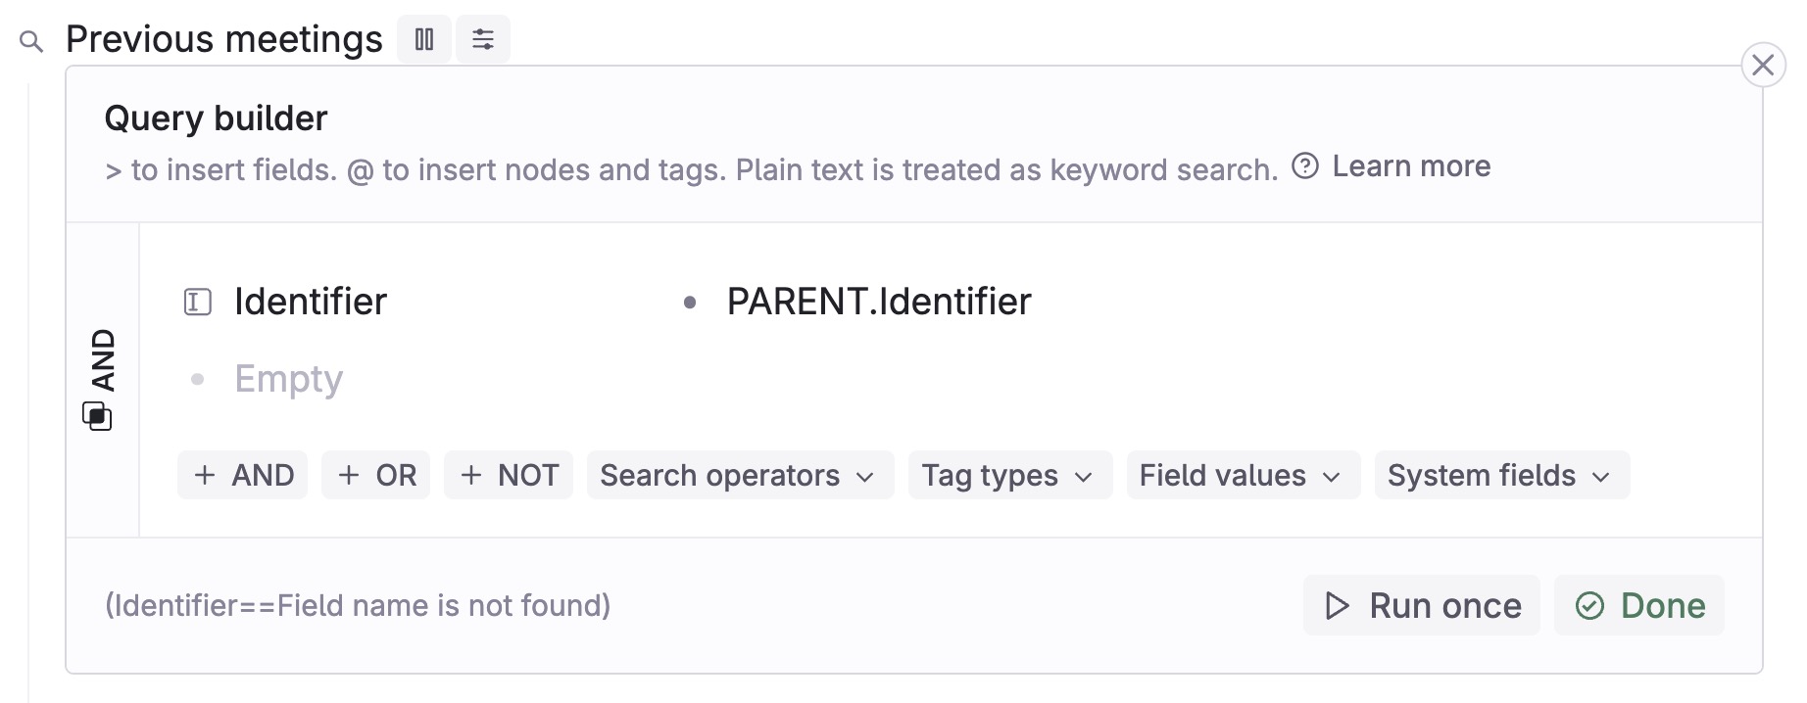Open the column view icon next to the title
1807x703 pixels.
coord(424,39)
